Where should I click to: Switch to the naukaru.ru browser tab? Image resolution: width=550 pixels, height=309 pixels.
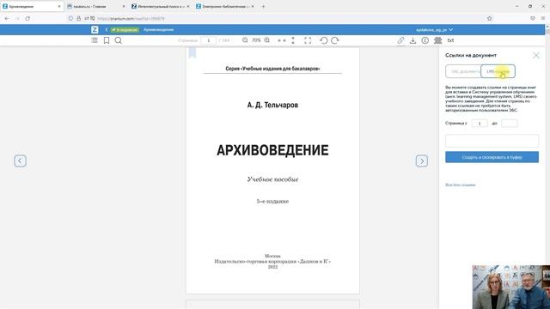coord(95,6)
